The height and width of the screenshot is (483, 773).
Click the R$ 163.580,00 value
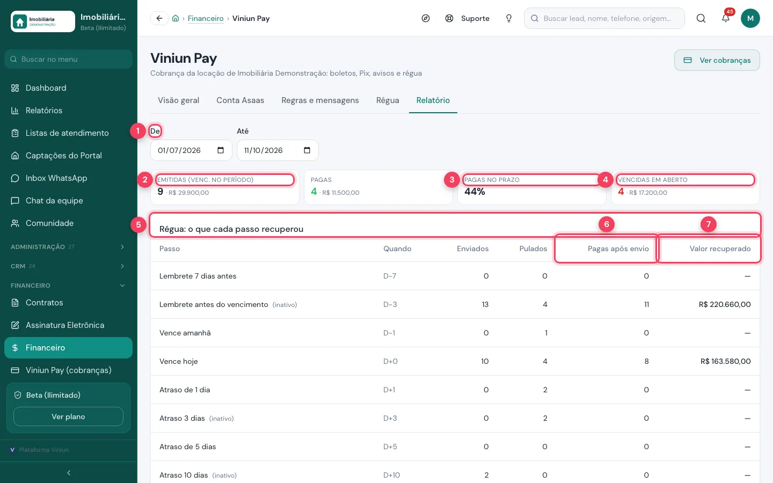[x=726, y=361]
